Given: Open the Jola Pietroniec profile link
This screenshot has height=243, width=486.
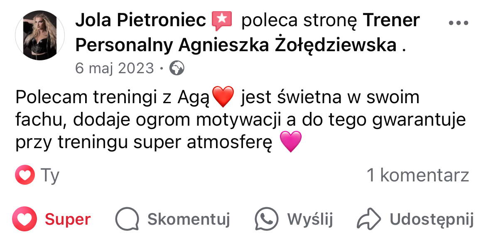Looking at the screenshot, I should coord(141,20).
